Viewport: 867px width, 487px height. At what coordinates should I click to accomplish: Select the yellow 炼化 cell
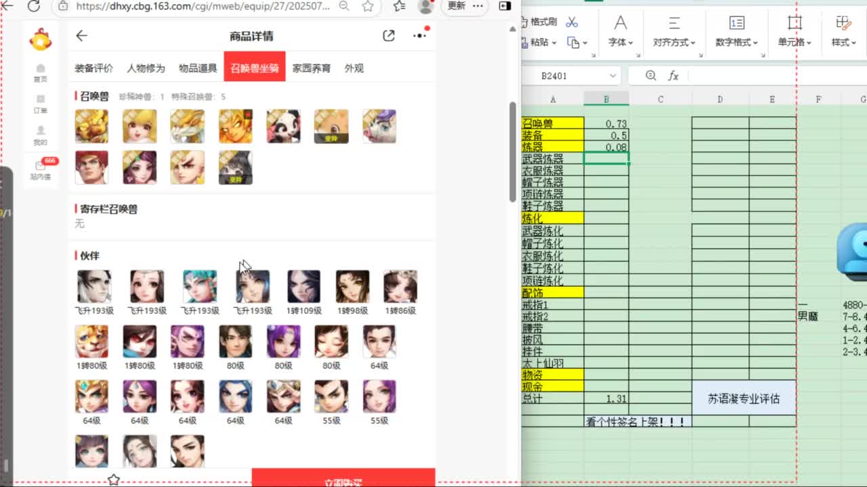tap(553, 218)
